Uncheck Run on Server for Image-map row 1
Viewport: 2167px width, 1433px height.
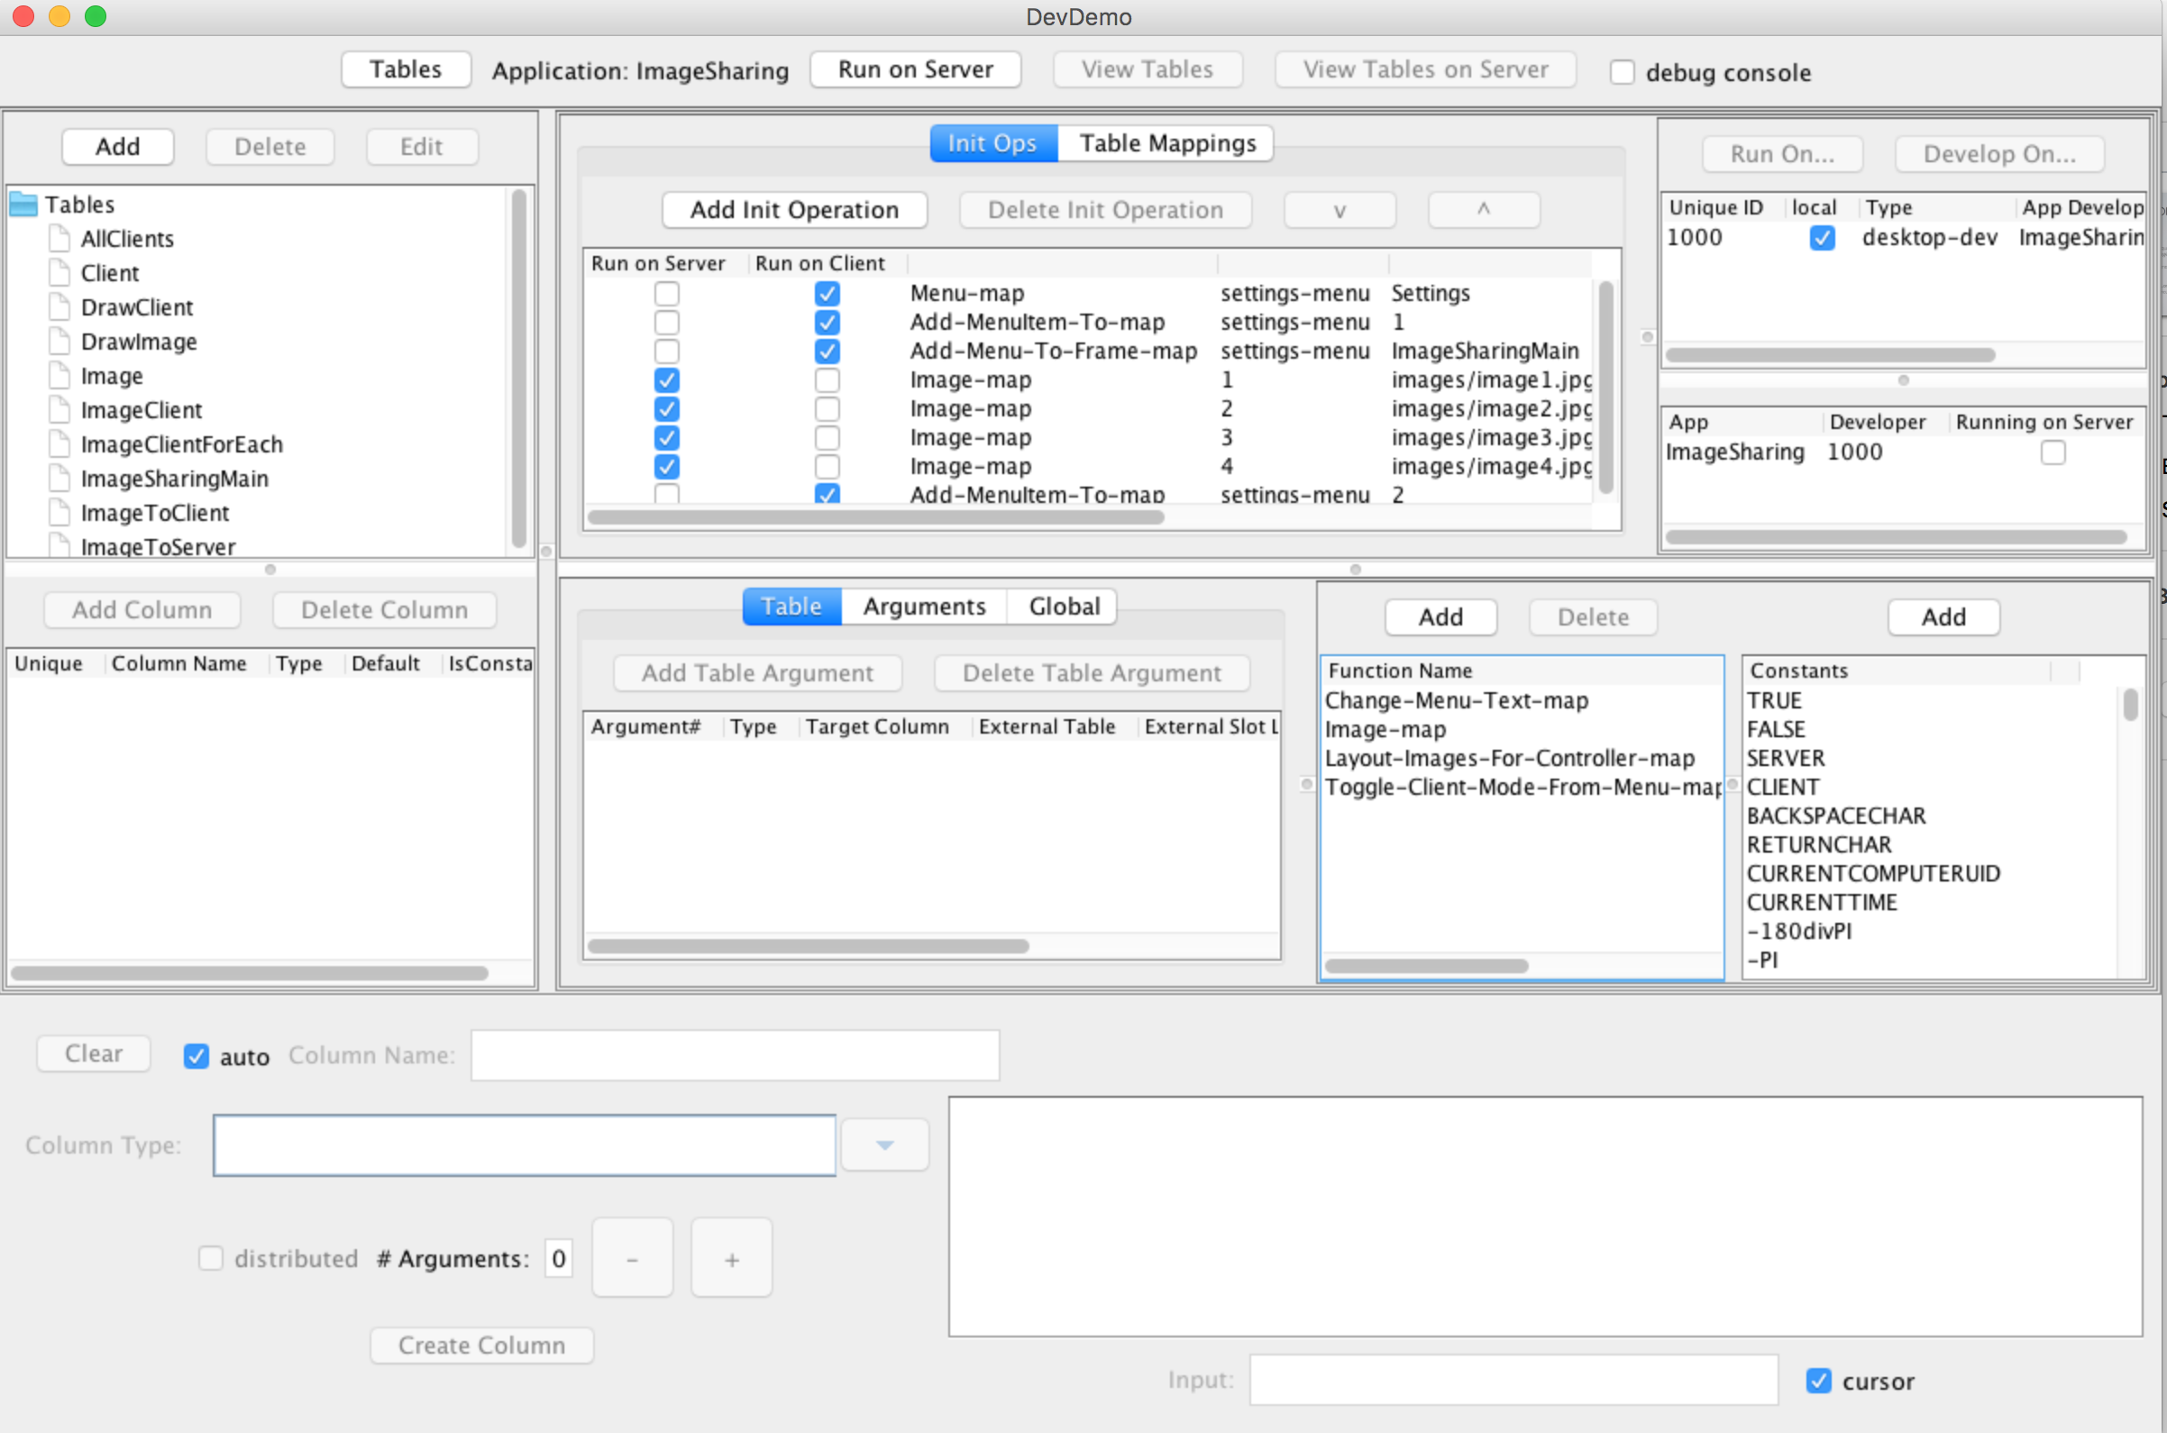coord(667,380)
